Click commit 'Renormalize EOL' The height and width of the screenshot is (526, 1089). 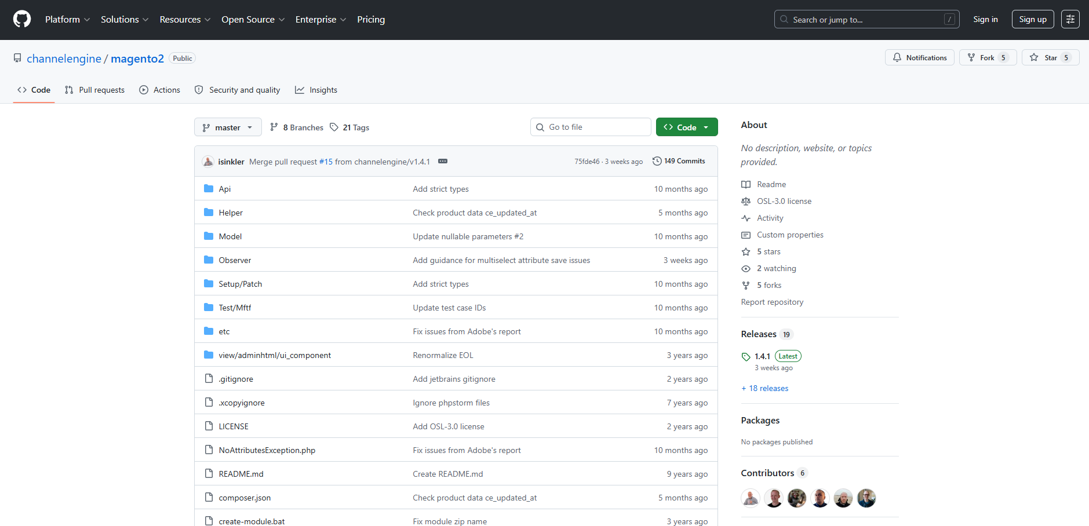point(443,355)
